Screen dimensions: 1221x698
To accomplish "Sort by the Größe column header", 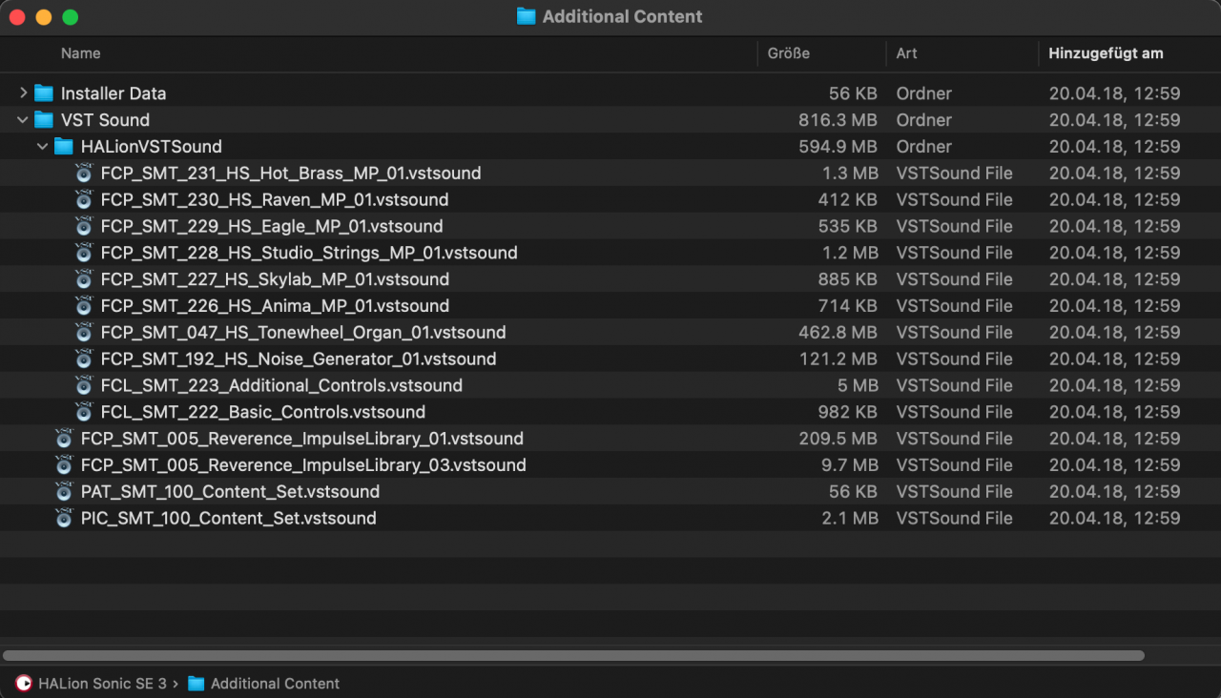I will tap(789, 53).
